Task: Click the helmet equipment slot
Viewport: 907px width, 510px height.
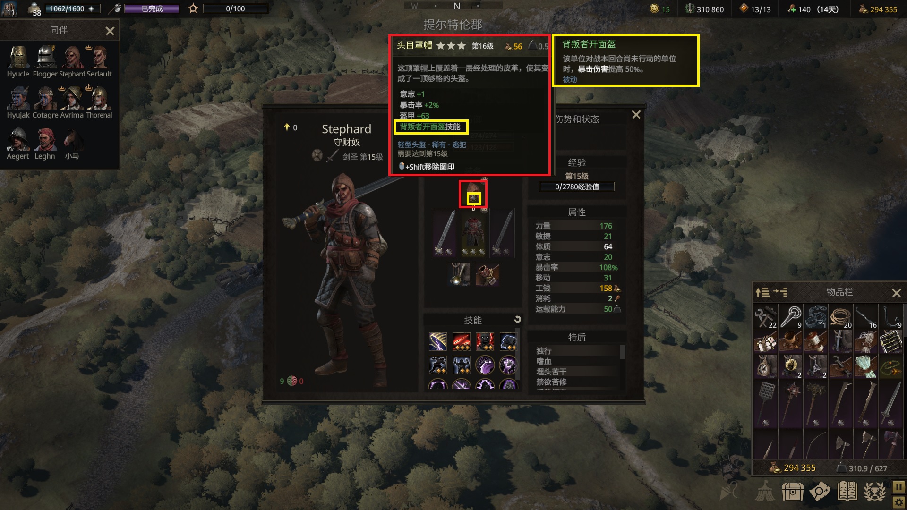Action: tap(473, 194)
